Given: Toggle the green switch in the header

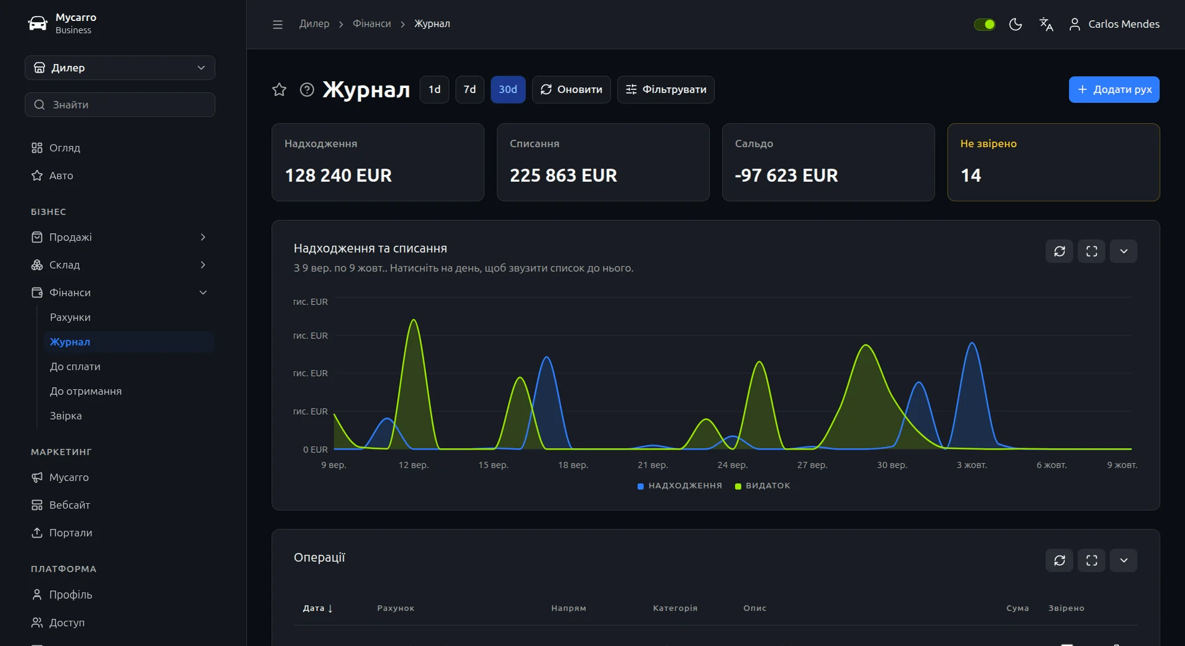Looking at the screenshot, I should click(985, 24).
